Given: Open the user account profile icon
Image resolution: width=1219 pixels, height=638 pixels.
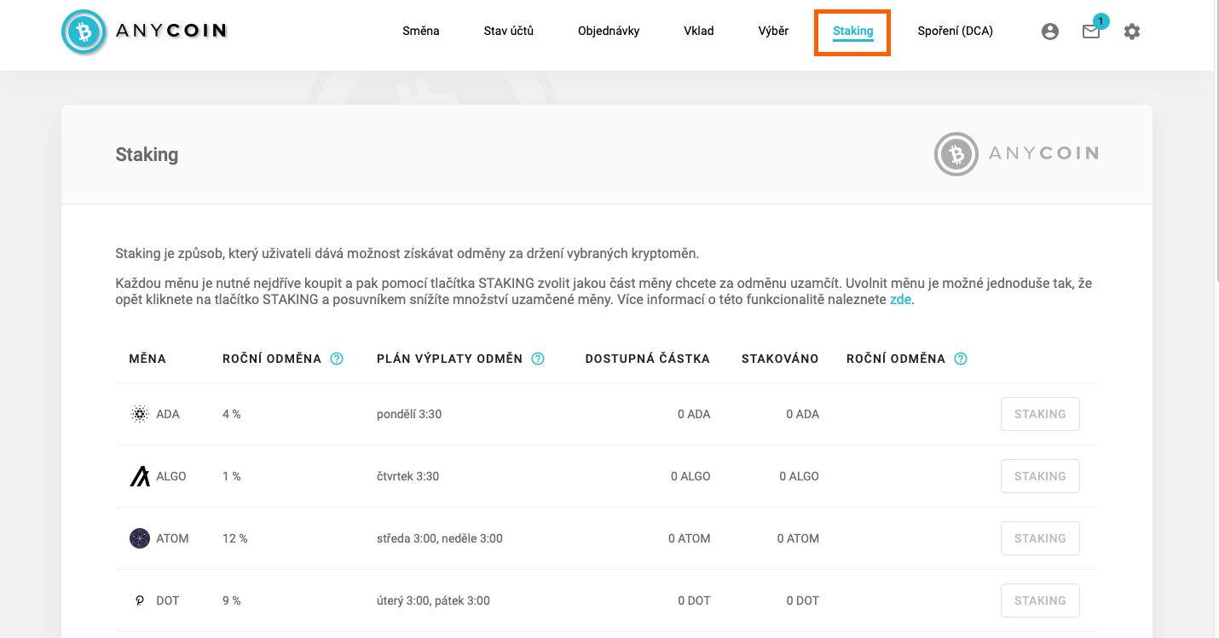Looking at the screenshot, I should [x=1050, y=32].
